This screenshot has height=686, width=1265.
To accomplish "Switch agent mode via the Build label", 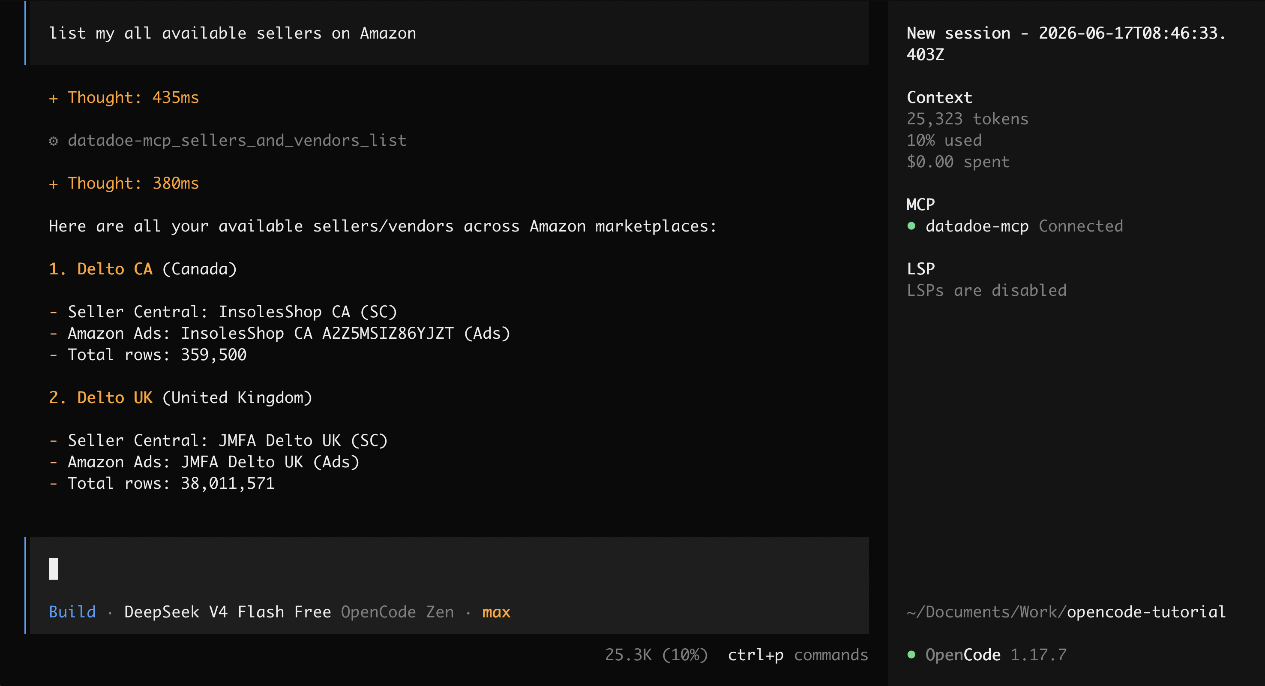I will click(x=72, y=612).
